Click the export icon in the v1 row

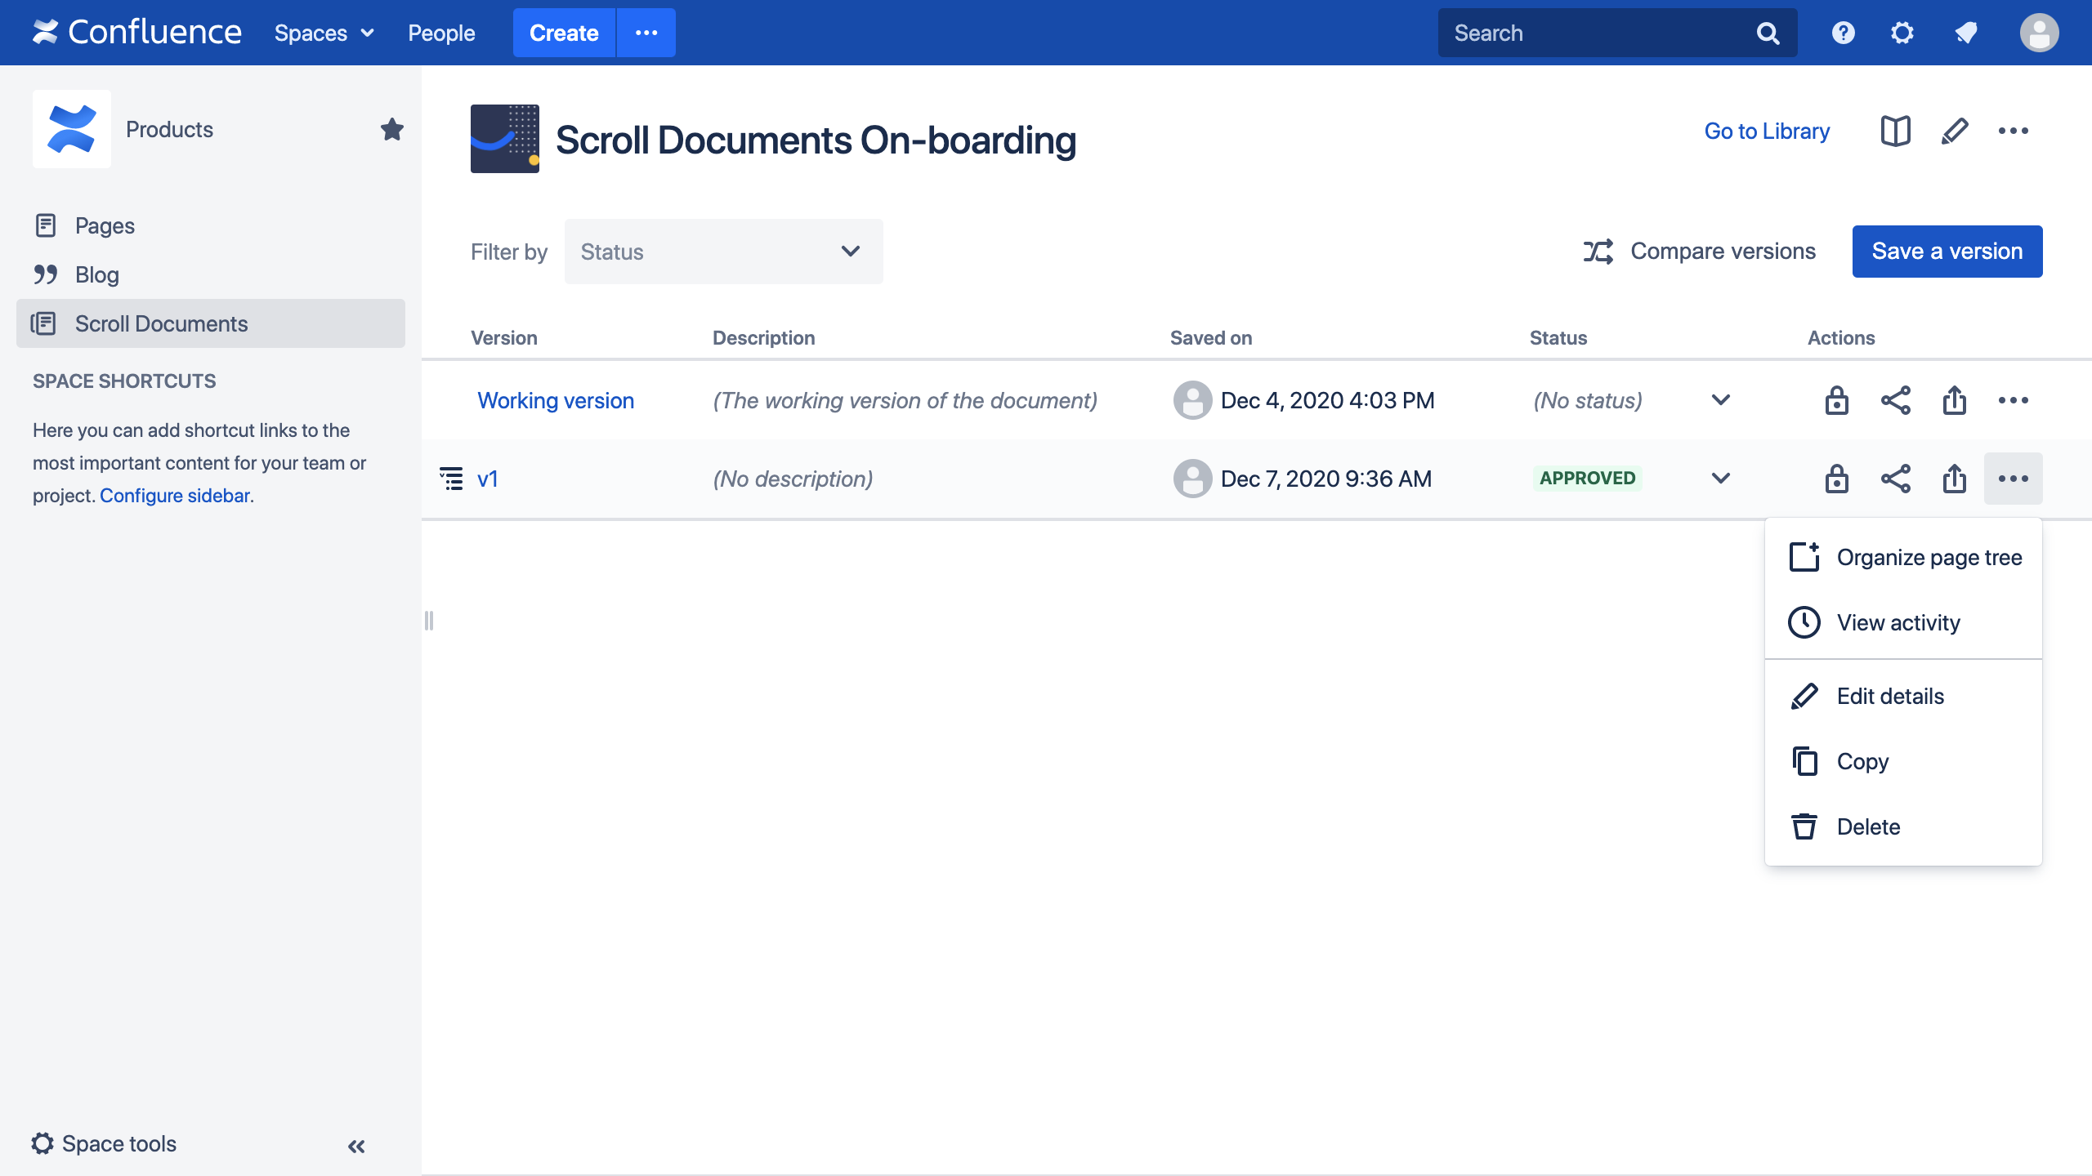[1954, 479]
